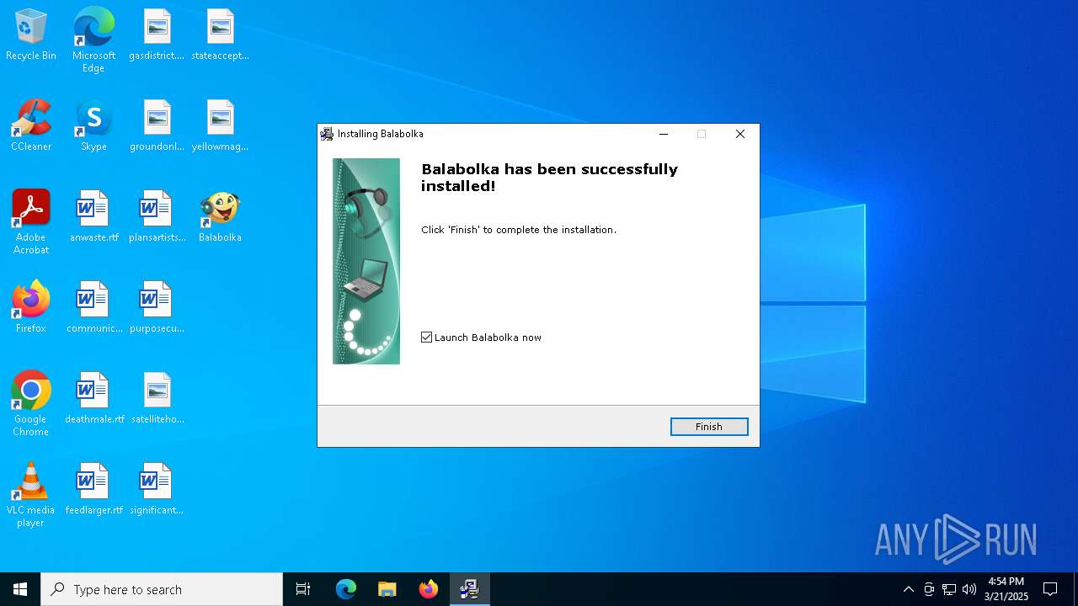
Task: Click Finish to complete installation
Action: (x=709, y=427)
